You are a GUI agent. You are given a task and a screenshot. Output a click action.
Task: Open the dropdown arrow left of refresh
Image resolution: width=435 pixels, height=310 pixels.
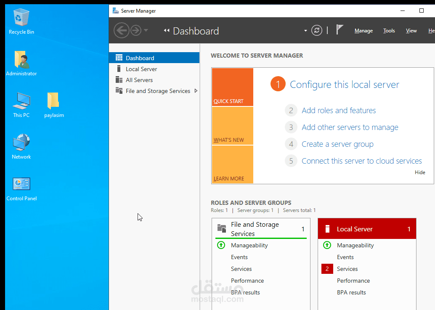pyautogui.click(x=305, y=31)
